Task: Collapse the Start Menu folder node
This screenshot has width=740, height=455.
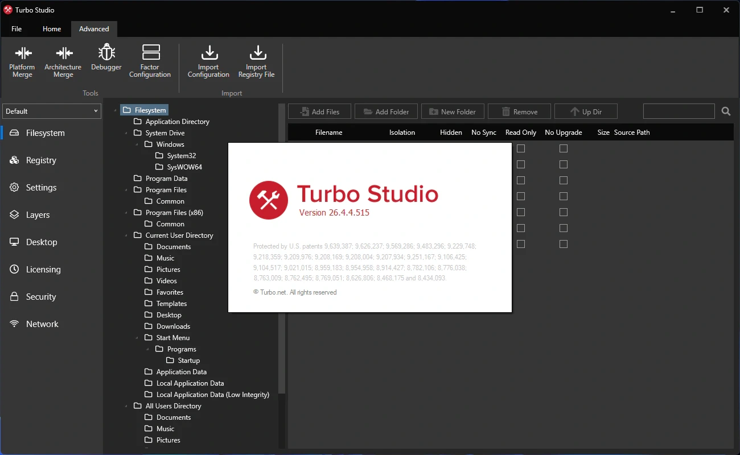Action: [x=137, y=338]
